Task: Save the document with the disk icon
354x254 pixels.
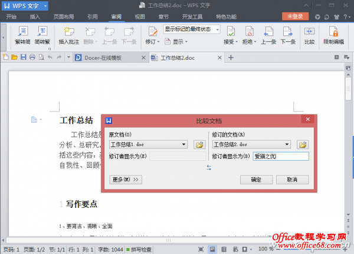Action: click(24, 57)
